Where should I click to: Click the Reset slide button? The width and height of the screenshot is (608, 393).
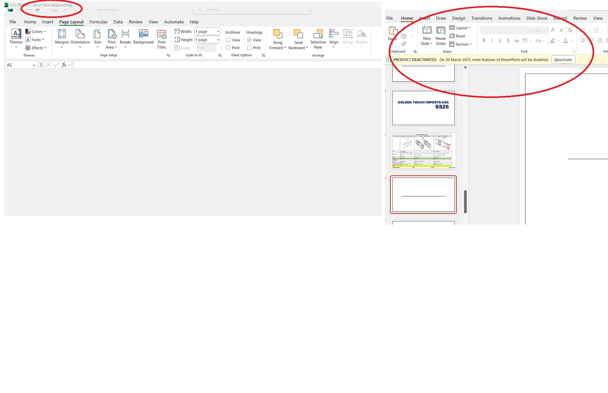(457, 36)
